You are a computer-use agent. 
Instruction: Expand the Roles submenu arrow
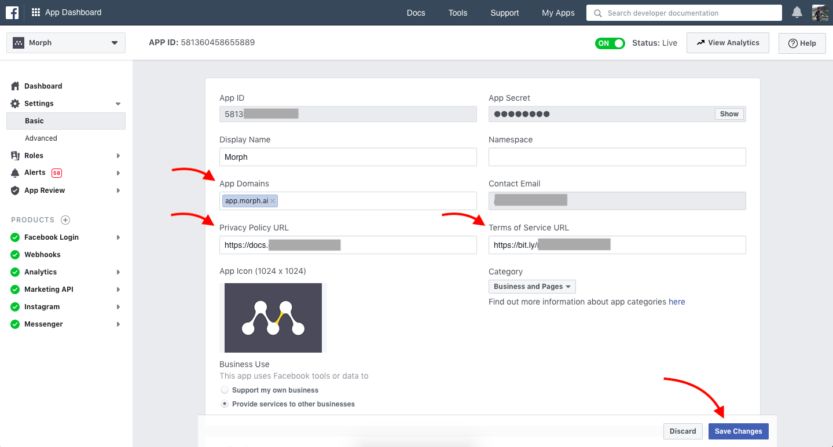(x=118, y=156)
